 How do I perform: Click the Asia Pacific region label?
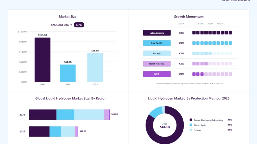157,43
